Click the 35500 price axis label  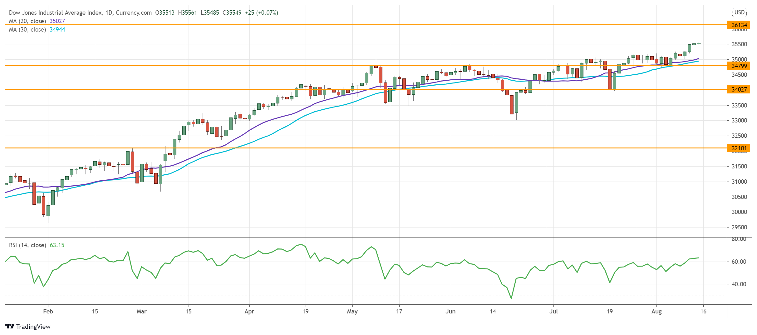[740, 44]
